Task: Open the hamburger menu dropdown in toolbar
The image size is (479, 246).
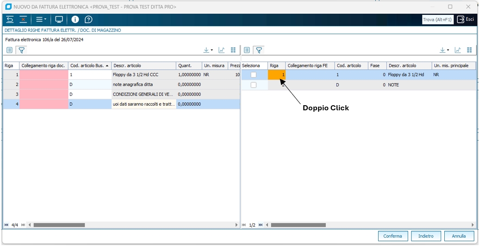Action: 41,19
